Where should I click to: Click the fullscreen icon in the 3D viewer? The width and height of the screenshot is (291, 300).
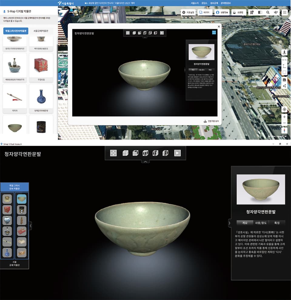214,33
